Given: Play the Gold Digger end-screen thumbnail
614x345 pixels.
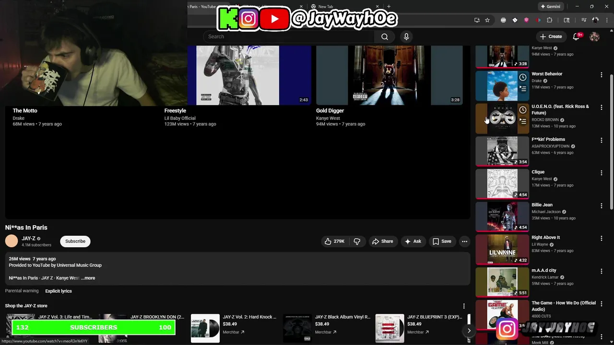Looking at the screenshot, I should pyautogui.click(x=389, y=75).
